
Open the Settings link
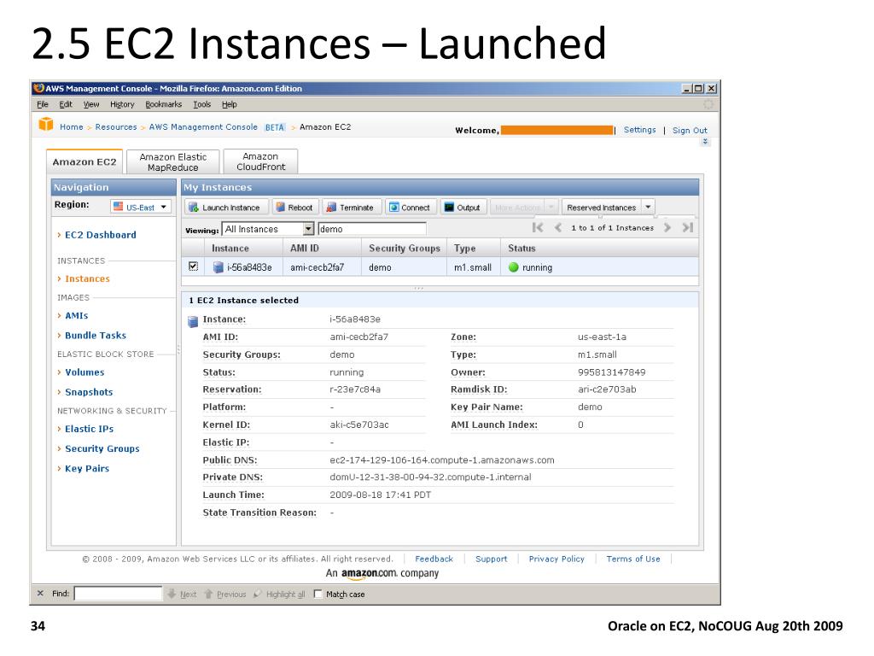pos(640,130)
